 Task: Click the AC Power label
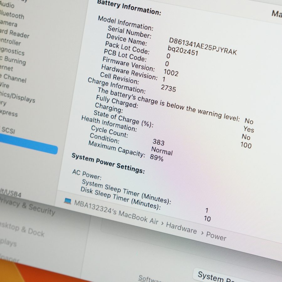(x=87, y=174)
